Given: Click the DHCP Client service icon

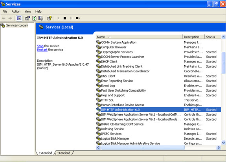Looking at the screenshot, I should pos(98,62).
